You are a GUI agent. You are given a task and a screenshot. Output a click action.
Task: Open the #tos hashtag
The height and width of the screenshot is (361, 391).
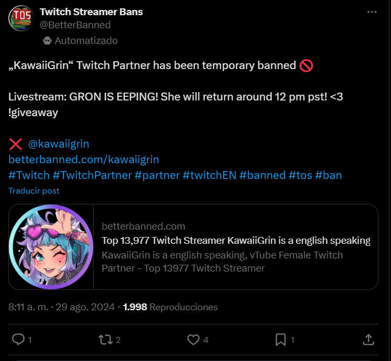[300, 175]
